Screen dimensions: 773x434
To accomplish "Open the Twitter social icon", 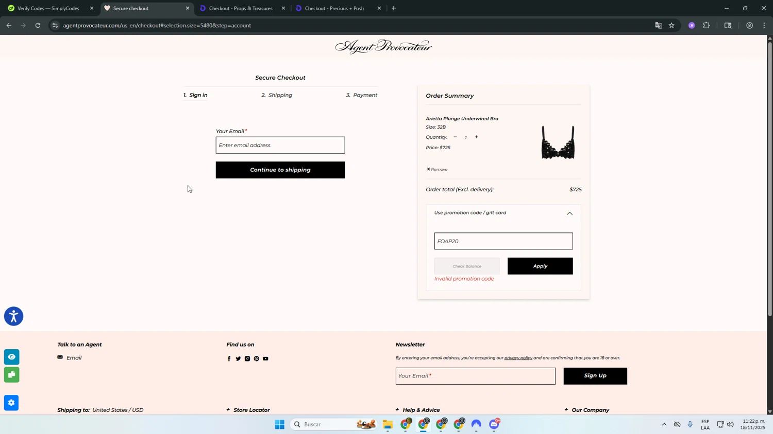I will [238, 358].
